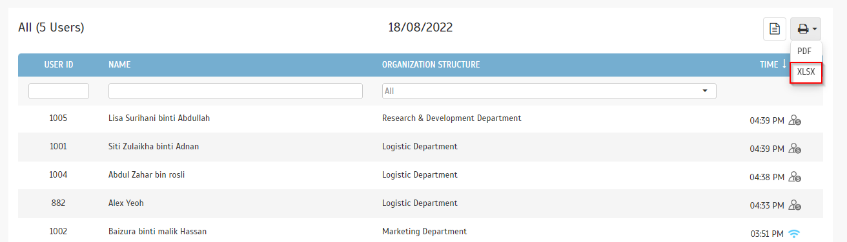Click the 18/08/2022 date label
The height and width of the screenshot is (242, 847).
click(x=420, y=28)
